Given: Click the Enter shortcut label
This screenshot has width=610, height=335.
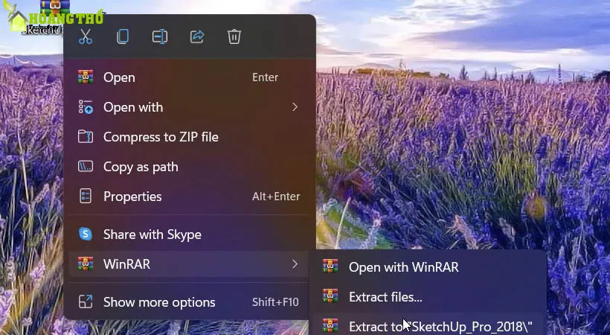Looking at the screenshot, I should pyautogui.click(x=265, y=77).
